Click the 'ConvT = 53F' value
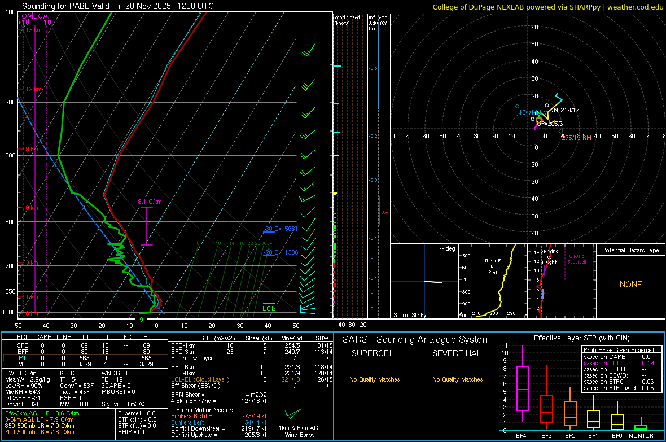This screenshot has width=666, height=442. [x=77, y=386]
